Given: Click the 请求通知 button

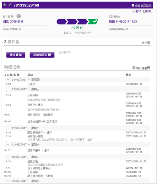Looking at the screenshot, I should [16, 55].
